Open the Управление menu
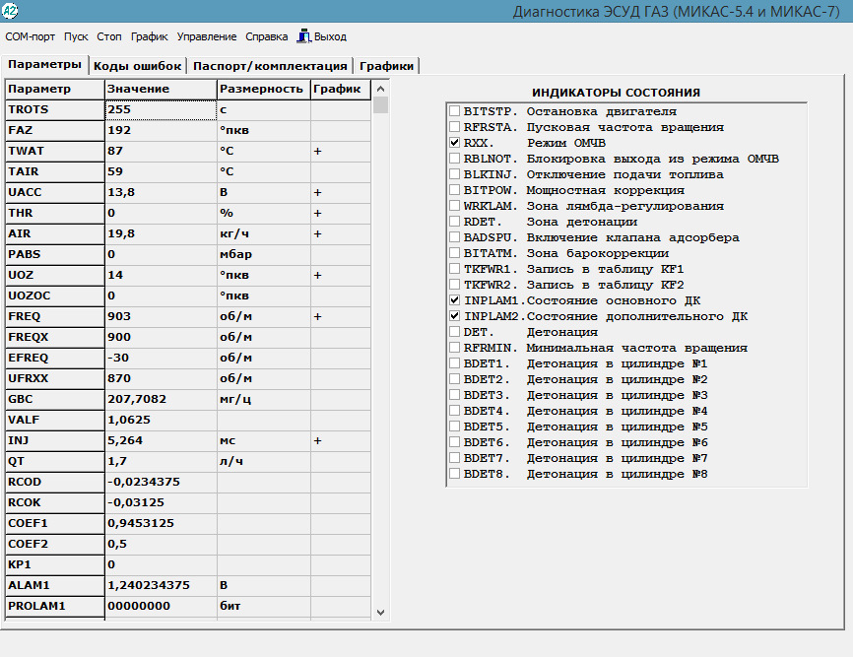Image resolution: width=853 pixels, height=657 pixels. coord(207,36)
